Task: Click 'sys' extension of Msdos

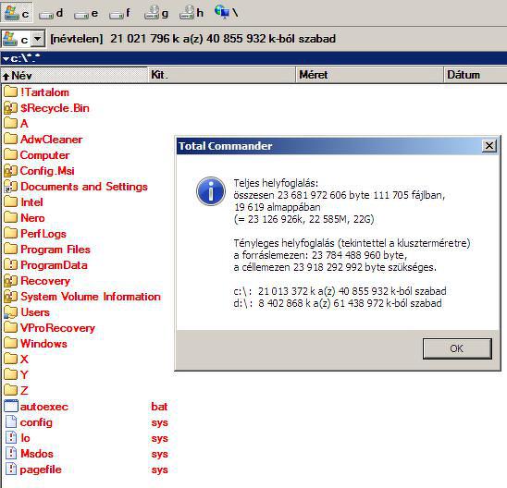Action: tap(159, 454)
